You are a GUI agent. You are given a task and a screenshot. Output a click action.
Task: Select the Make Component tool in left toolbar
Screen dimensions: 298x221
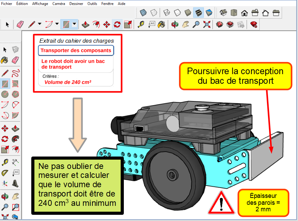(x=16, y=50)
